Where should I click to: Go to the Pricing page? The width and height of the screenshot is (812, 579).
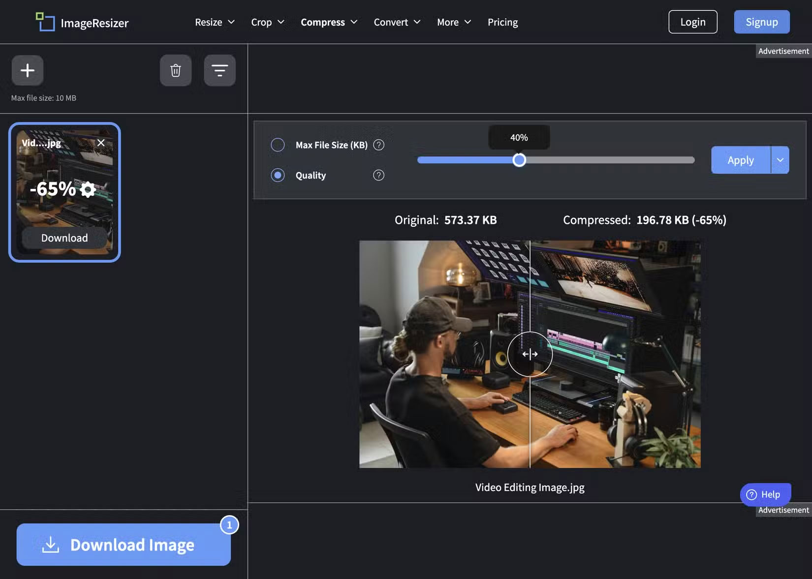point(502,22)
